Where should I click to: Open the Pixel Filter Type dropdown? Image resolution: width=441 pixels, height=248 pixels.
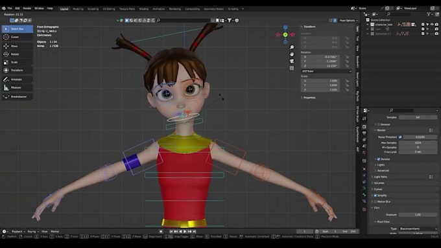[418, 229]
